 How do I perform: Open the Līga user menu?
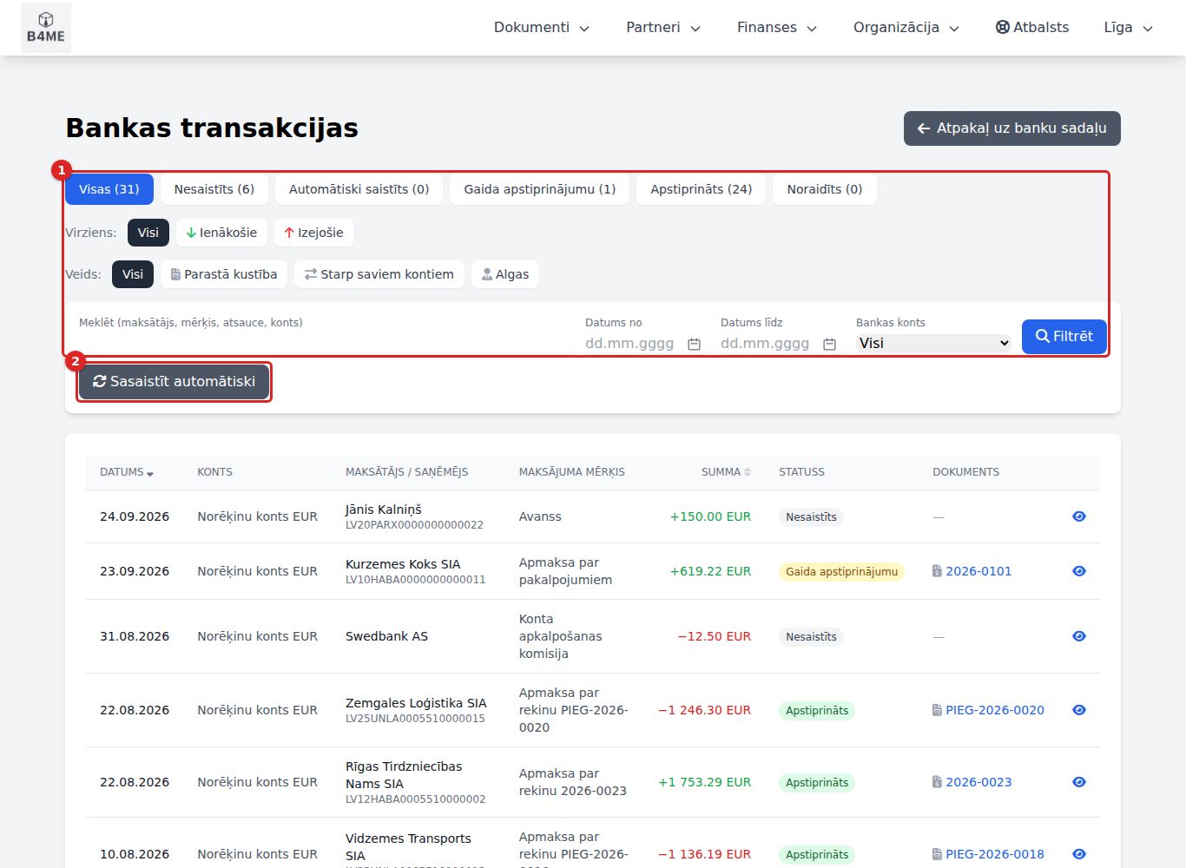coord(1128,28)
